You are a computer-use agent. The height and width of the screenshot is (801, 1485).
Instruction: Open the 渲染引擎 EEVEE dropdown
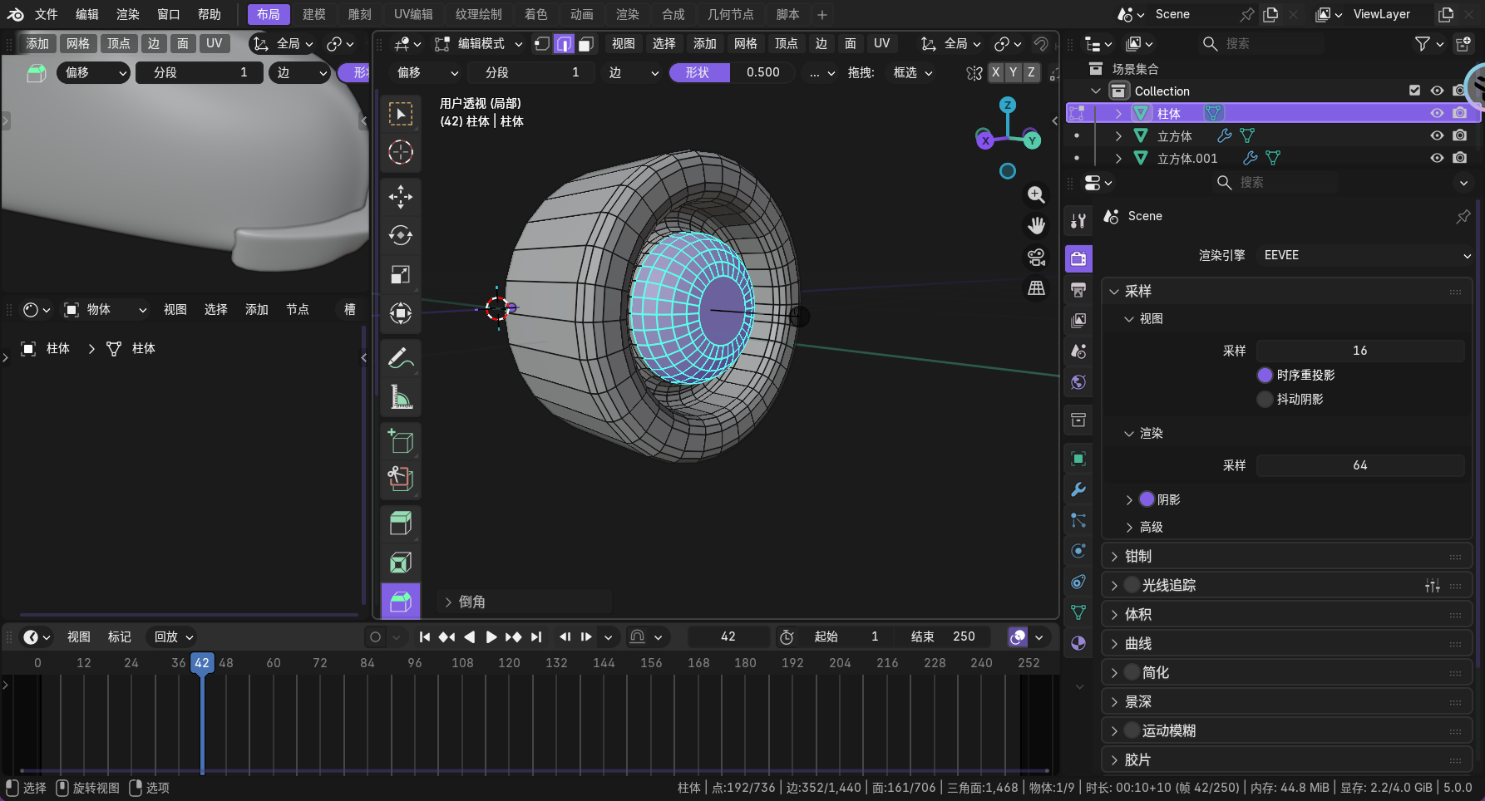pyautogui.click(x=1364, y=255)
